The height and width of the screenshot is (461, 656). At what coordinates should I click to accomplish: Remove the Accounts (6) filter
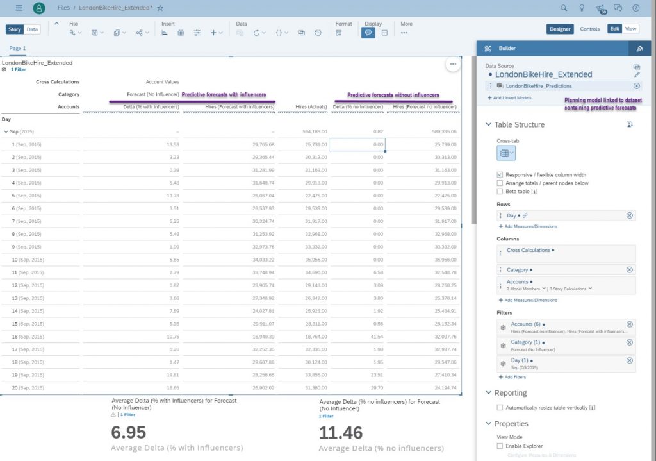(629, 324)
